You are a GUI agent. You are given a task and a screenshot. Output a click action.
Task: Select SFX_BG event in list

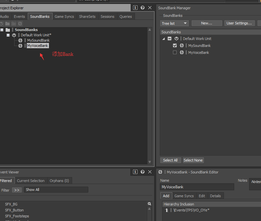click(11, 204)
